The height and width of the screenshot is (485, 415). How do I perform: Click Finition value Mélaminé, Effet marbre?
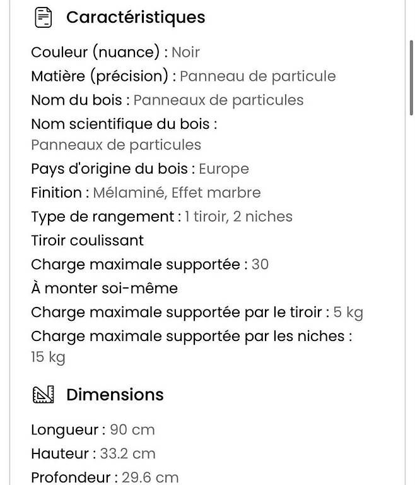pyautogui.click(x=177, y=193)
